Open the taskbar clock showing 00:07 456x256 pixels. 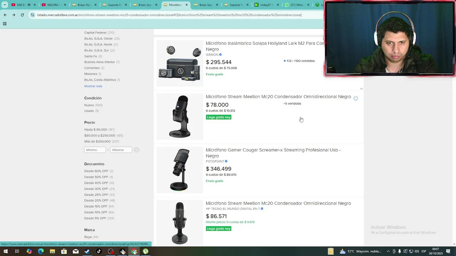(x=436, y=251)
